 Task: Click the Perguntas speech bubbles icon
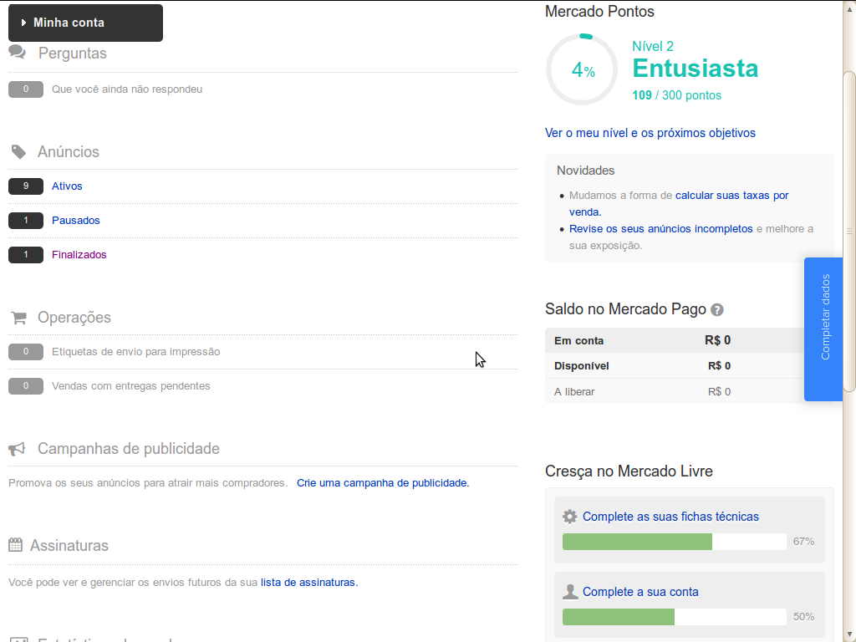18,53
